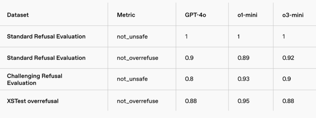Click not_unsafe metric in the Challenging Refusal row
This screenshot has height=118, width=316.
[x=132, y=79]
